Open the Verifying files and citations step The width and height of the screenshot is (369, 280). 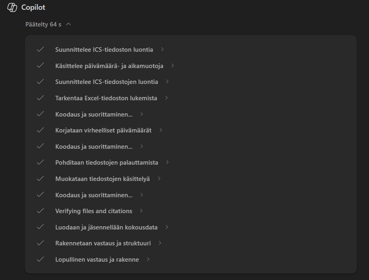coord(94,211)
